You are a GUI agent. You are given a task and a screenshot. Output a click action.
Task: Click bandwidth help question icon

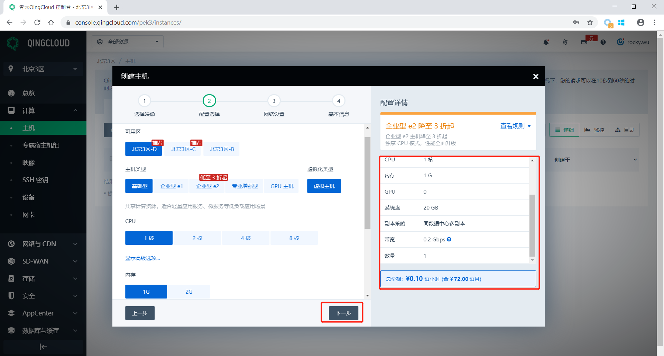[x=449, y=239]
